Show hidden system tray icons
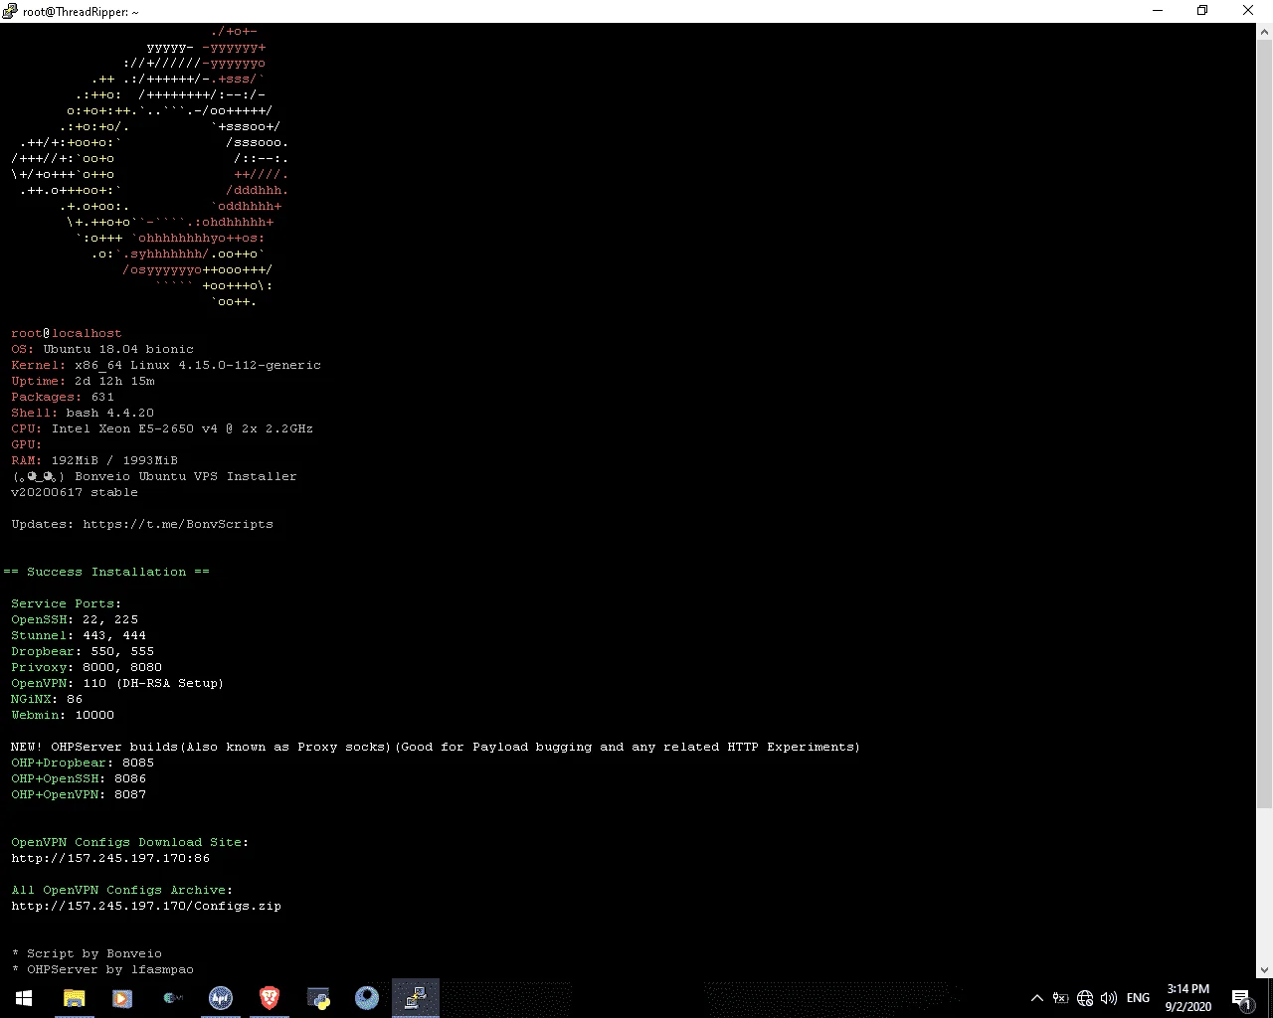This screenshot has height=1018, width=1273. pyautogui.click(x=1037, y=998)
